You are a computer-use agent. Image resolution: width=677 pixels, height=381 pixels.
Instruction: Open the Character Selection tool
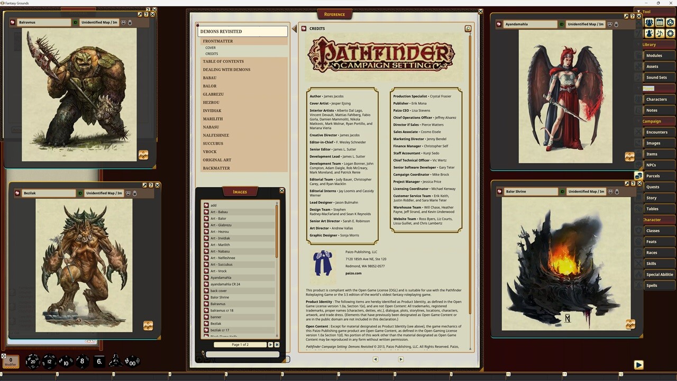pyautogui.click(x=649, y=34)
